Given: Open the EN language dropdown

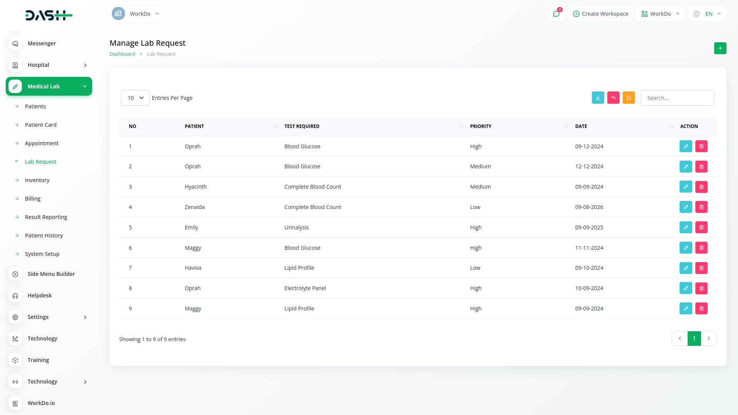Looking at the screenshot, I should coord(708,14).
